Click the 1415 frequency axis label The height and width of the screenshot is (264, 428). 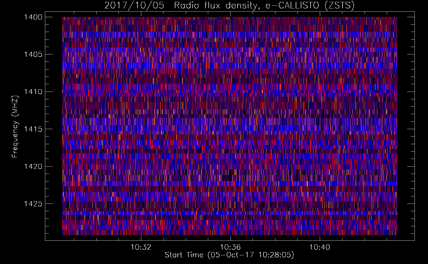pos(33,129)
